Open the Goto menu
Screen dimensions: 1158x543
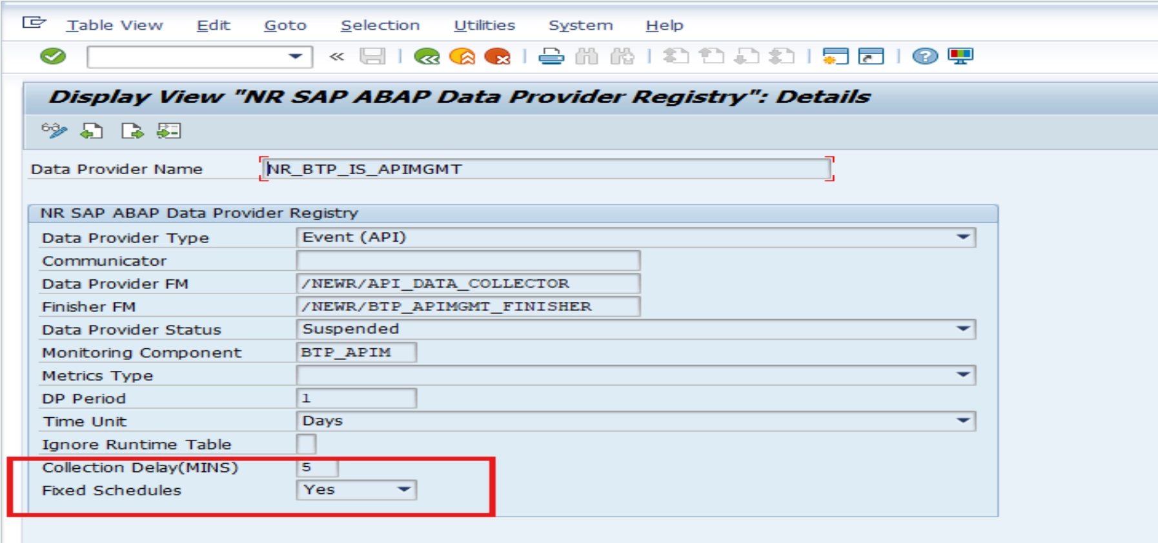(x=285, y=25)
